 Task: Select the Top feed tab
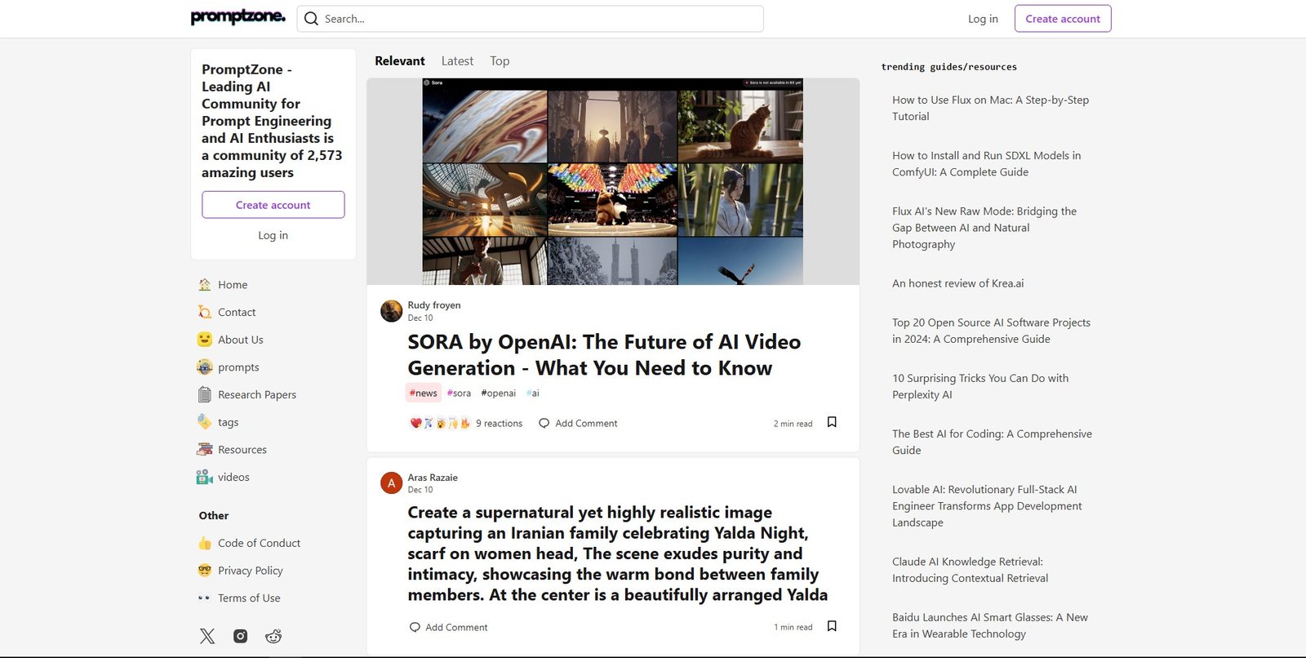500,61
